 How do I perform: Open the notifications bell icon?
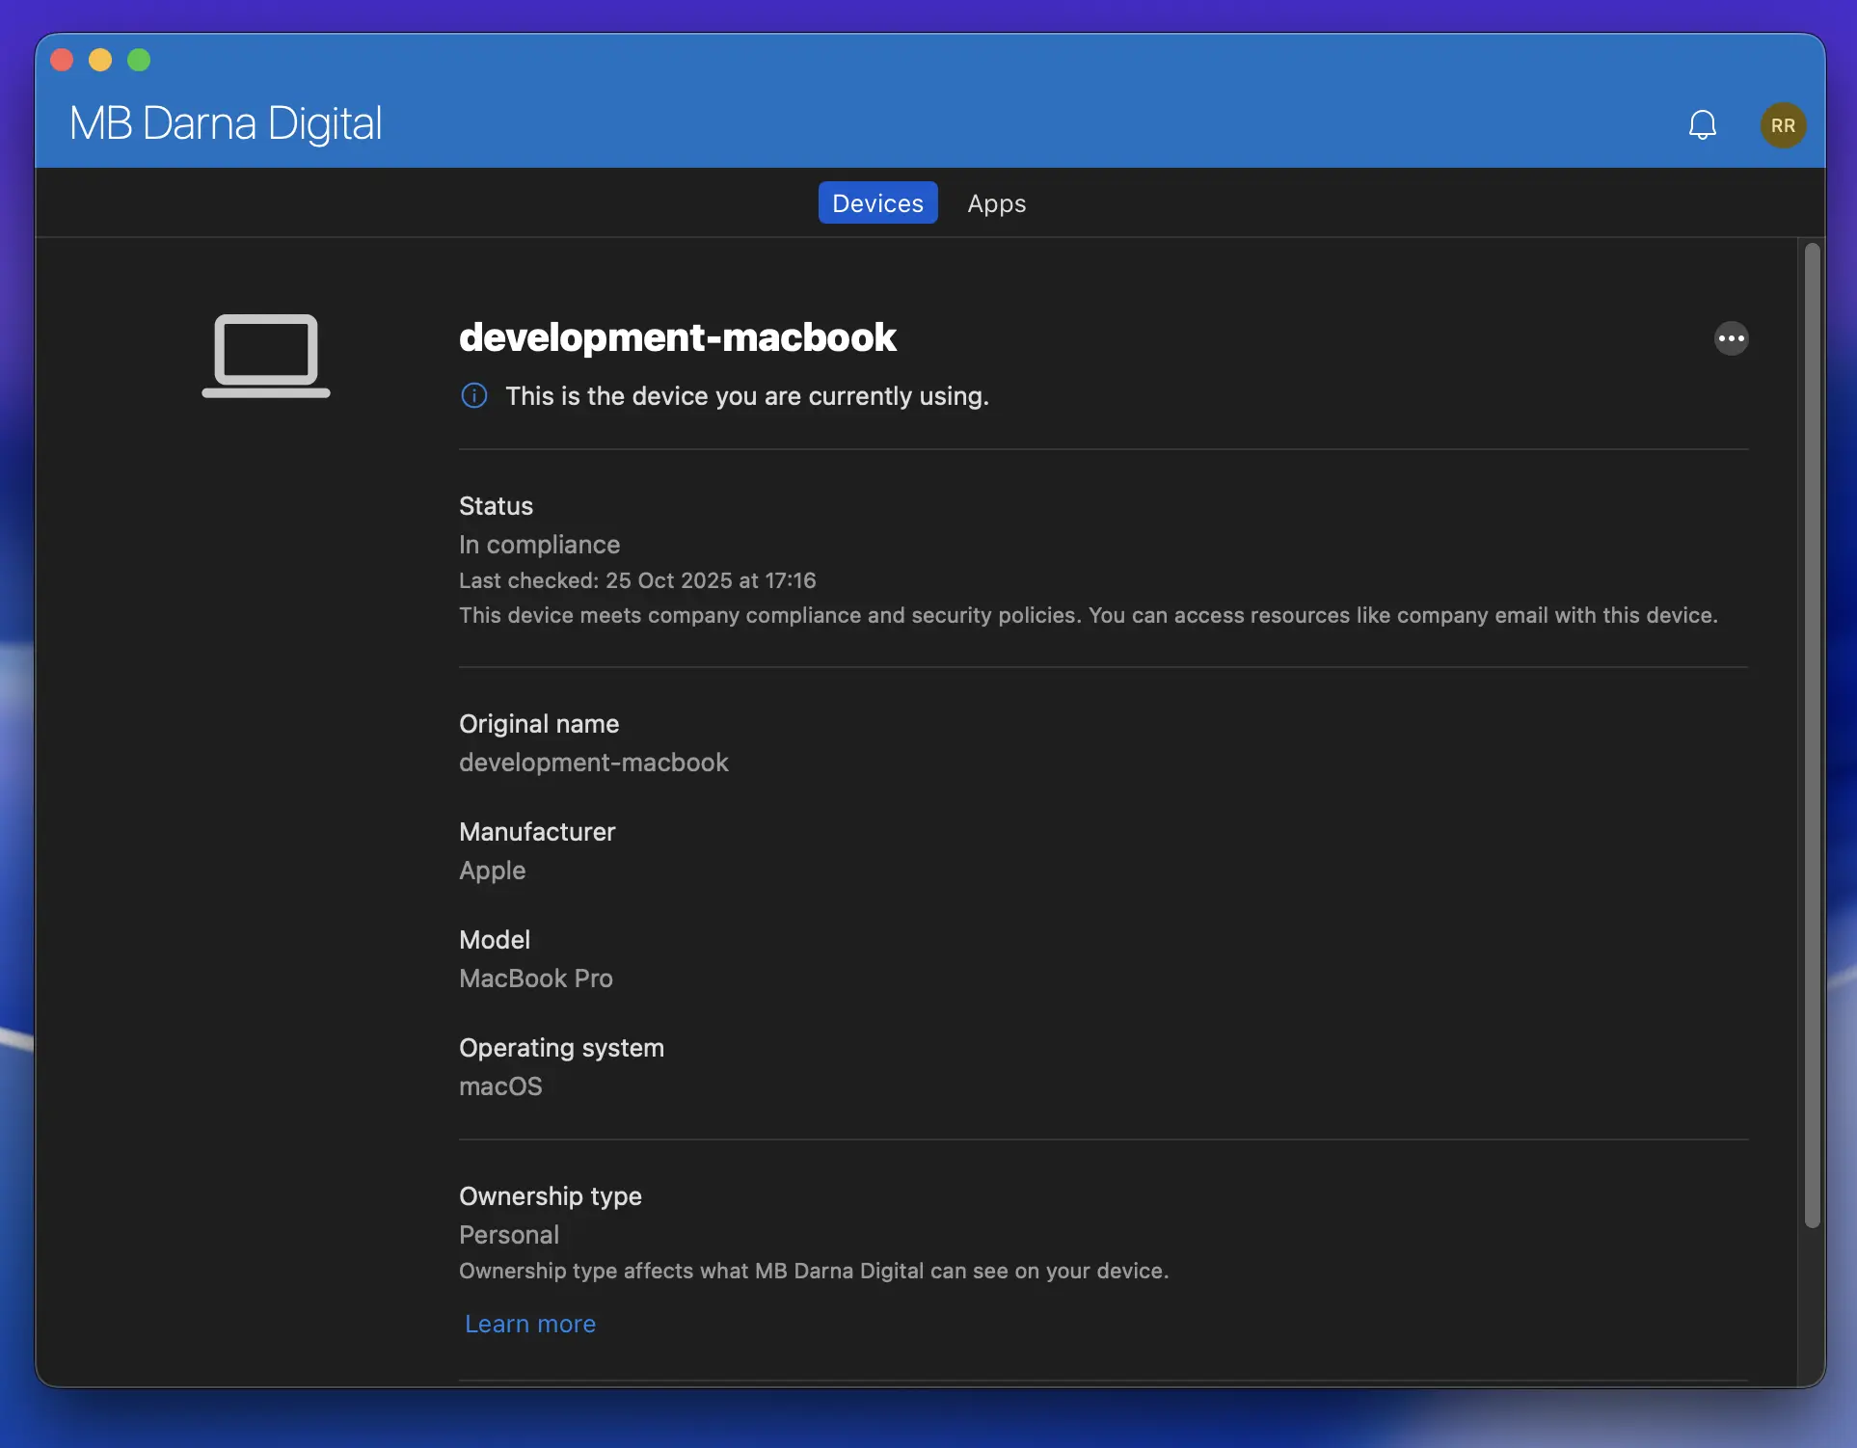tap(1702, 125)
